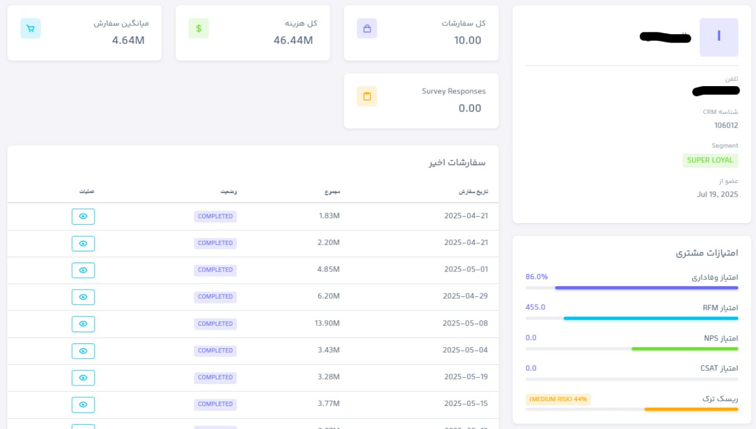
Task: Show the order dated 2025-04-29
Action: [x=83, y=297]
